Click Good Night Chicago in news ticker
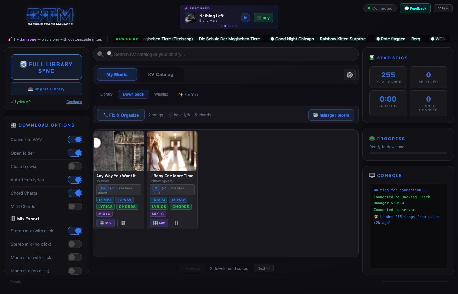The image size is (458, 294). point(318,39)
